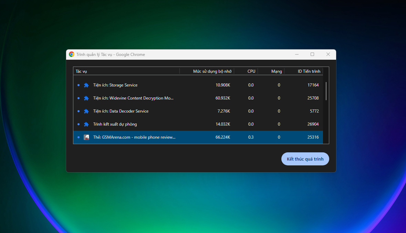Click puzzle icon for Storage Service row
This screenshot has width=406, height=233.
point(86,85)
